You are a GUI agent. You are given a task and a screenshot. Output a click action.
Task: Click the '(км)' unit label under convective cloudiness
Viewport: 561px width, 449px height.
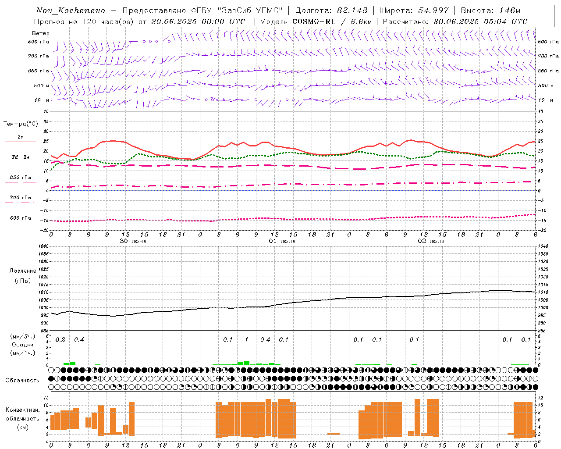(x=23, y=427)
